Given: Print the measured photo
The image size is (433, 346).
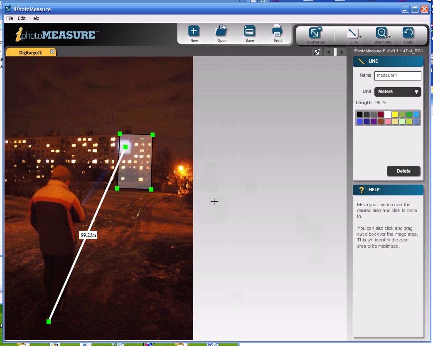Looking at the screenshot, I should 277,32.
